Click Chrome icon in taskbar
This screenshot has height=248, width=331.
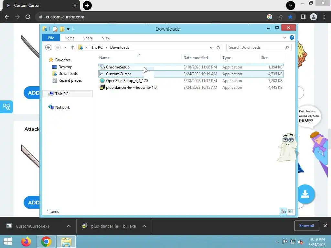point(46,242)
